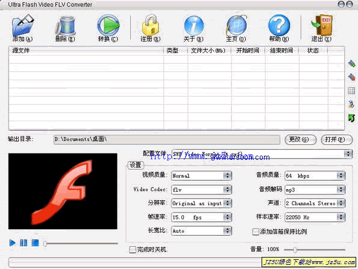Image resolution: width=358 pixels, height=269 pixels.
Task: Click the Source file (源文件) column header
Action: [x=86, y=51]
